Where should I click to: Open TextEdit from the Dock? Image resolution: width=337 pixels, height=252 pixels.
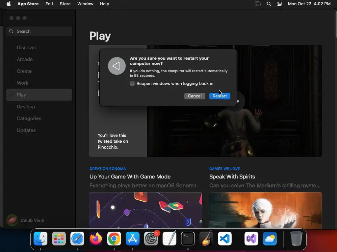click(x=169, y=239)
